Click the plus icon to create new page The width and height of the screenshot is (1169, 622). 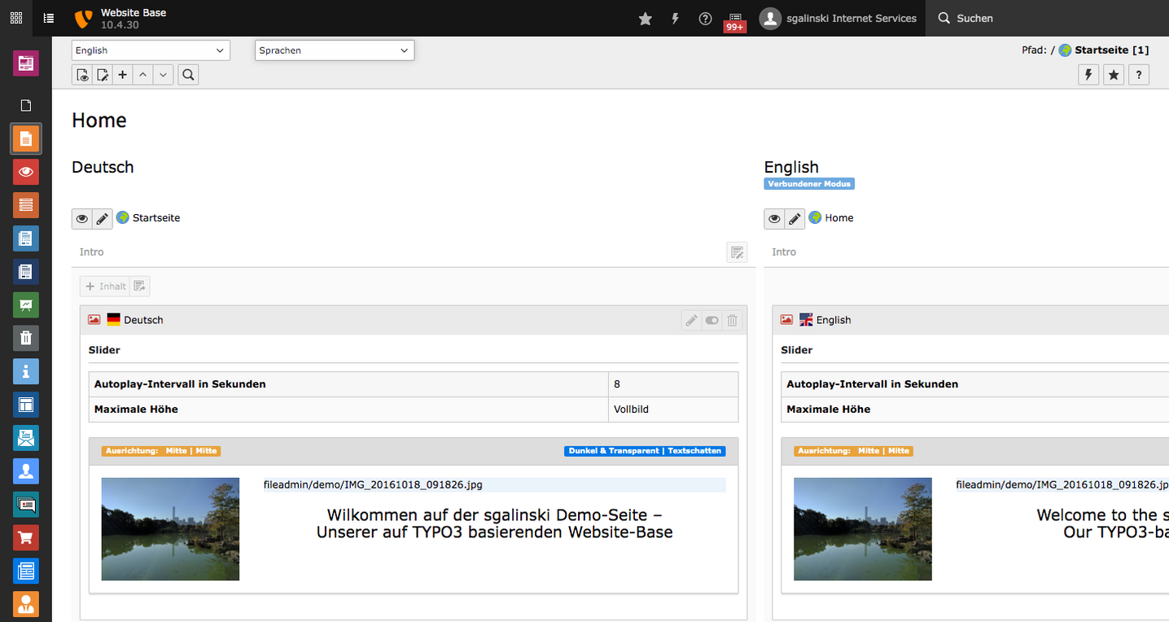tap(122, 74)
